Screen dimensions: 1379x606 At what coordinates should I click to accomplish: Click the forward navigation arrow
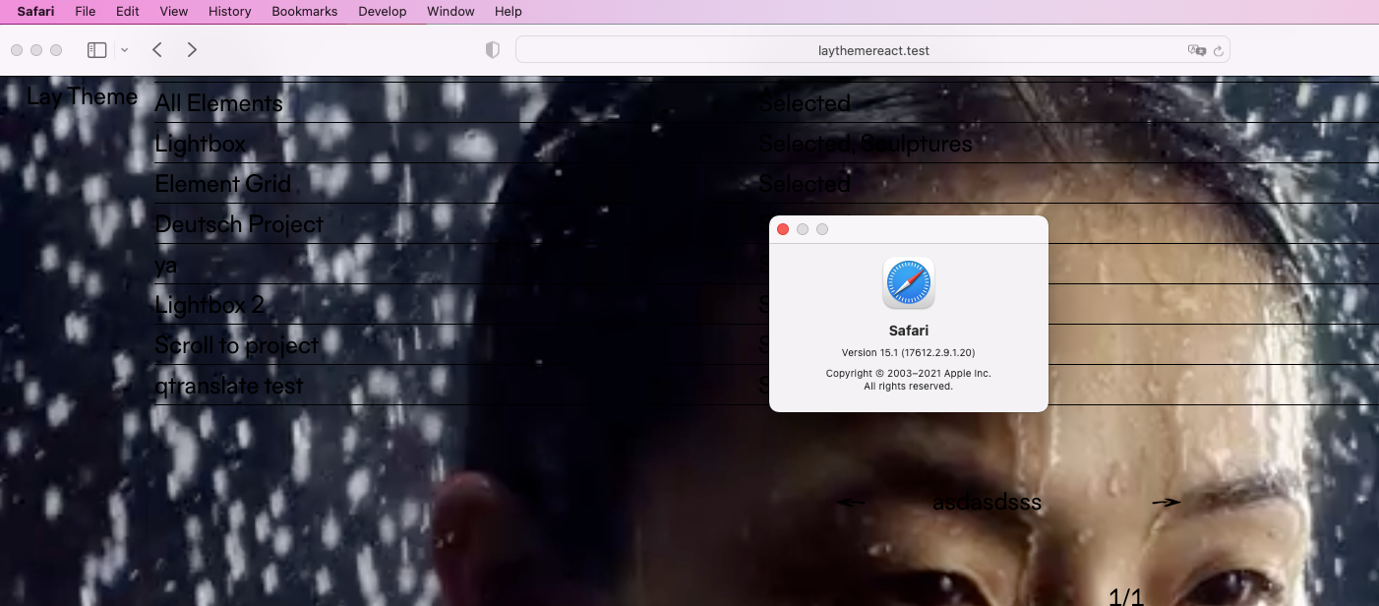click(x=192, y=49)
